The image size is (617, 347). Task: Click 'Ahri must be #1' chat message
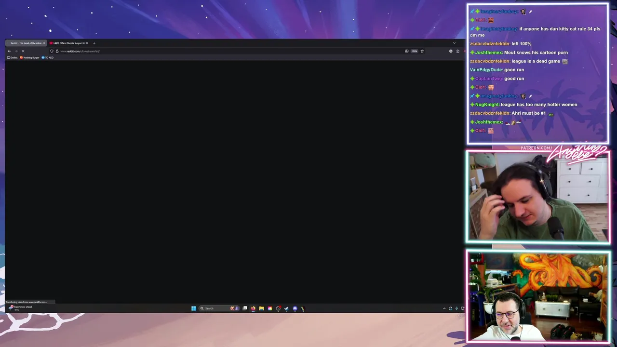528,113
